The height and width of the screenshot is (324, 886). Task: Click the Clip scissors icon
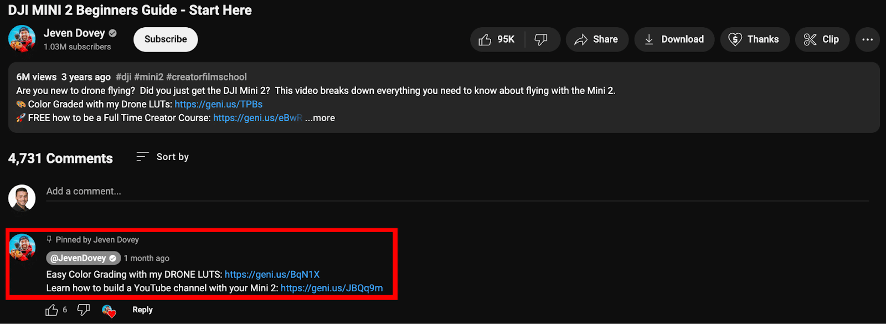(x=810, y=39)
